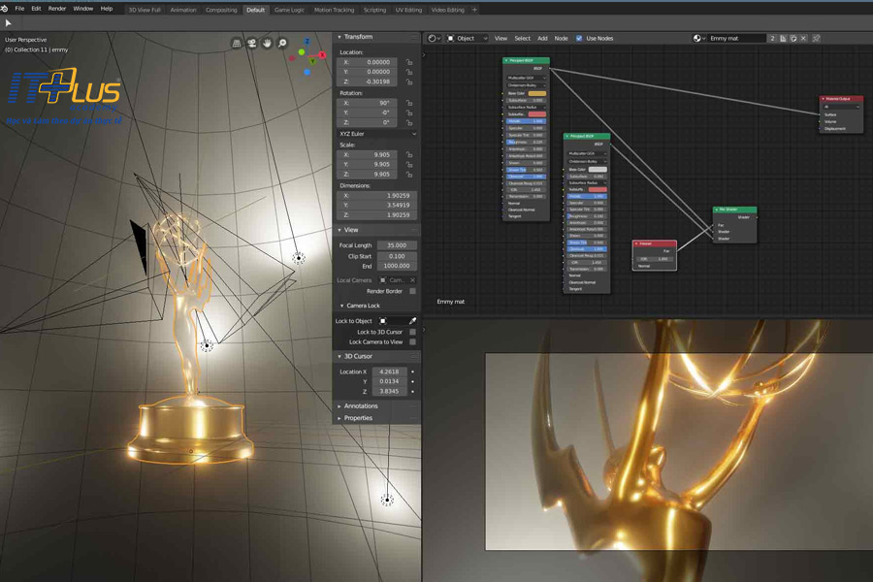Enable the Render Border checkbox
This screenshot has height=582, width=873.
point(412,291)
